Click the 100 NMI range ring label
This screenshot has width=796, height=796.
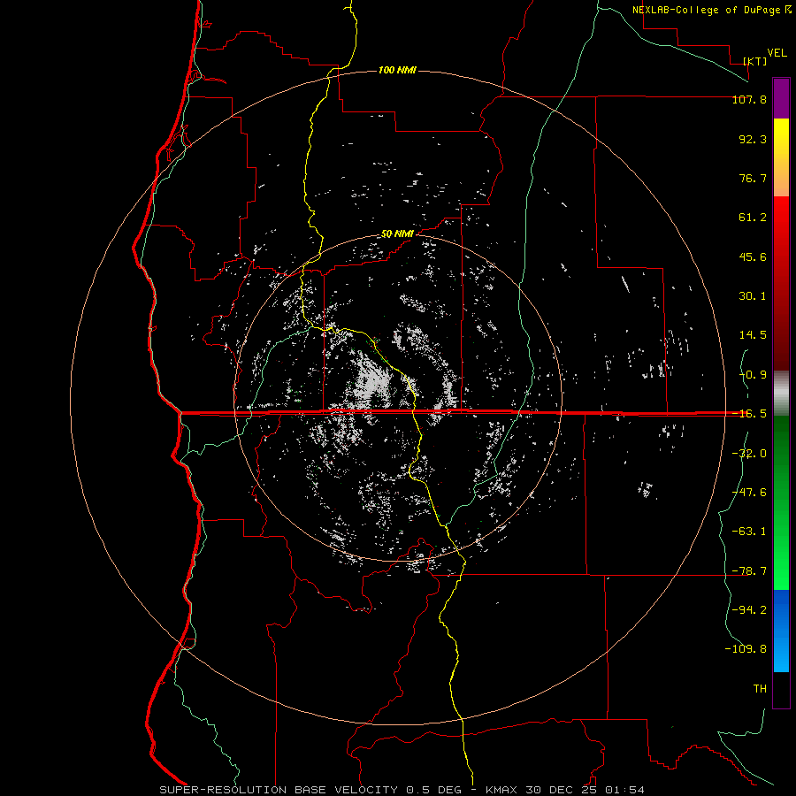pos(397,70)
